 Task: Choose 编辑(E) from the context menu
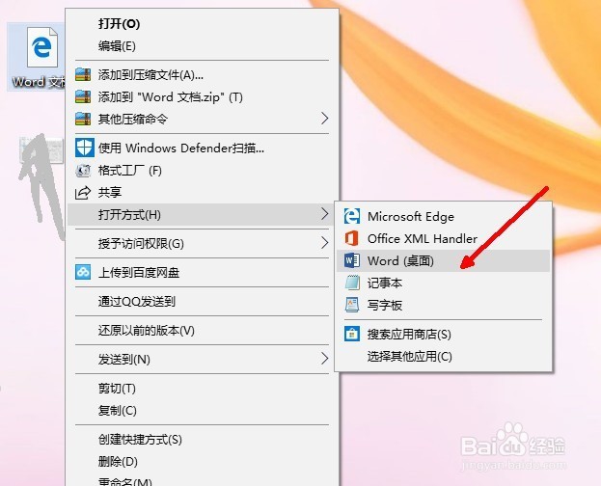coord(202,46)
